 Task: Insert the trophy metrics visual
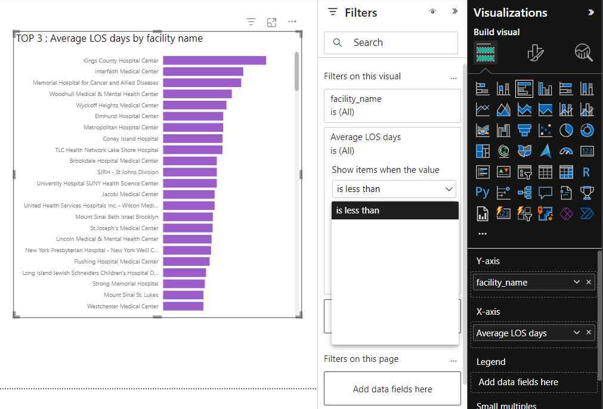click(x=587, y=193)
